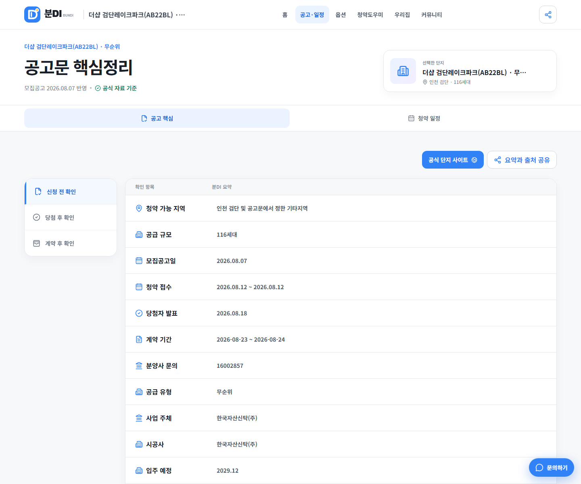
Task: Select 계약 후 확인 in side panel
Action: pyautogui.click(x=71, y=243)
